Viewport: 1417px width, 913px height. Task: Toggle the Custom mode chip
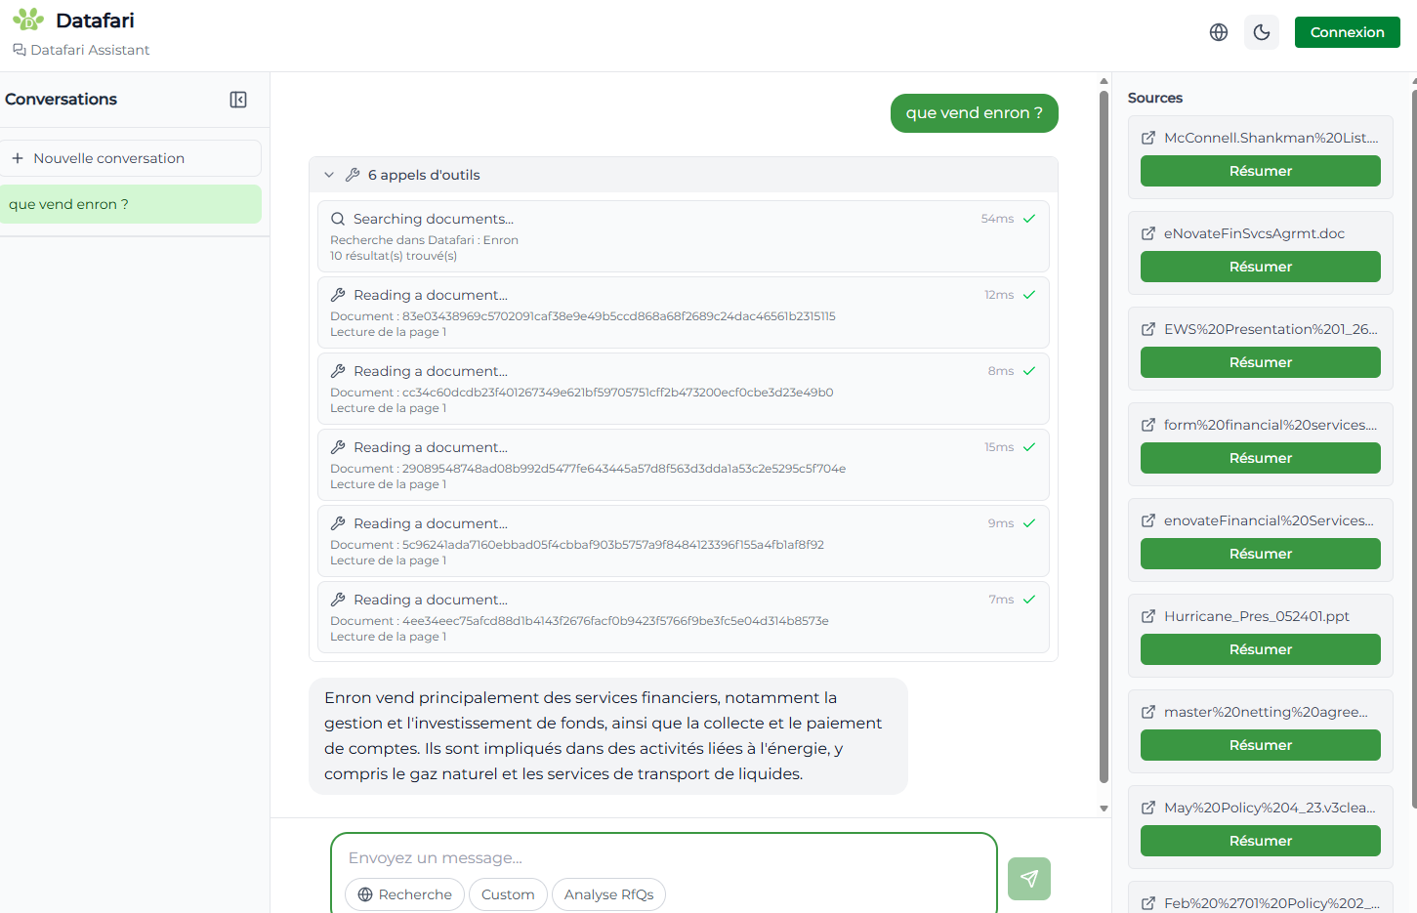508,894
